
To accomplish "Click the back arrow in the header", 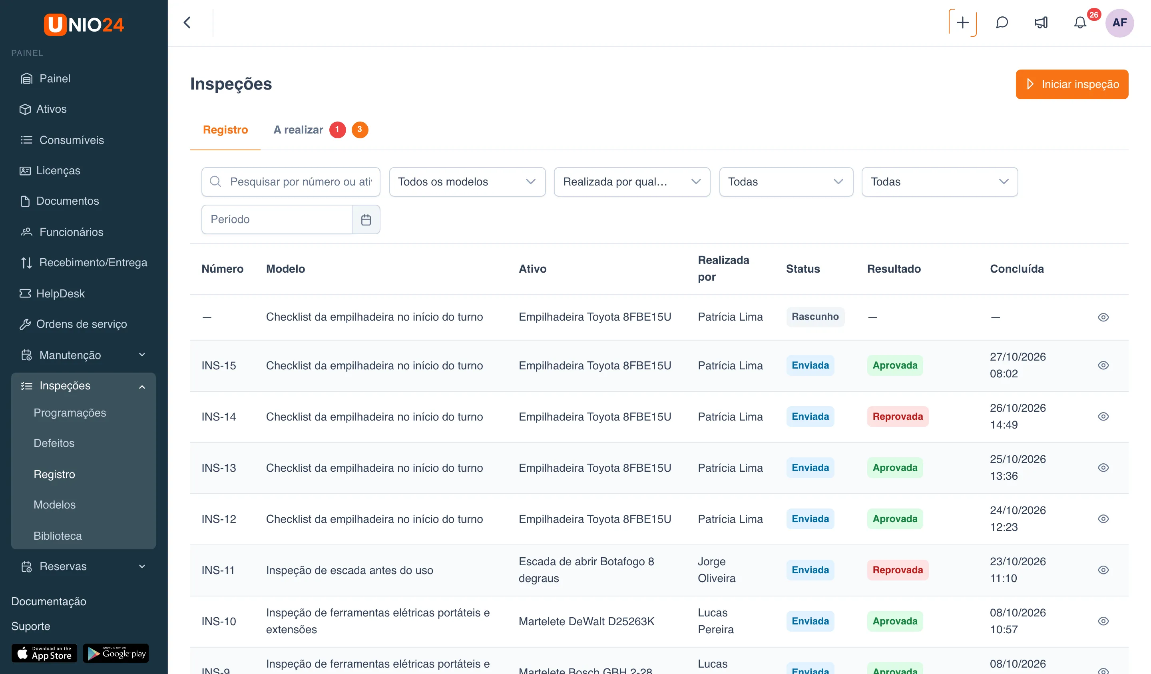I will (187, 22).
